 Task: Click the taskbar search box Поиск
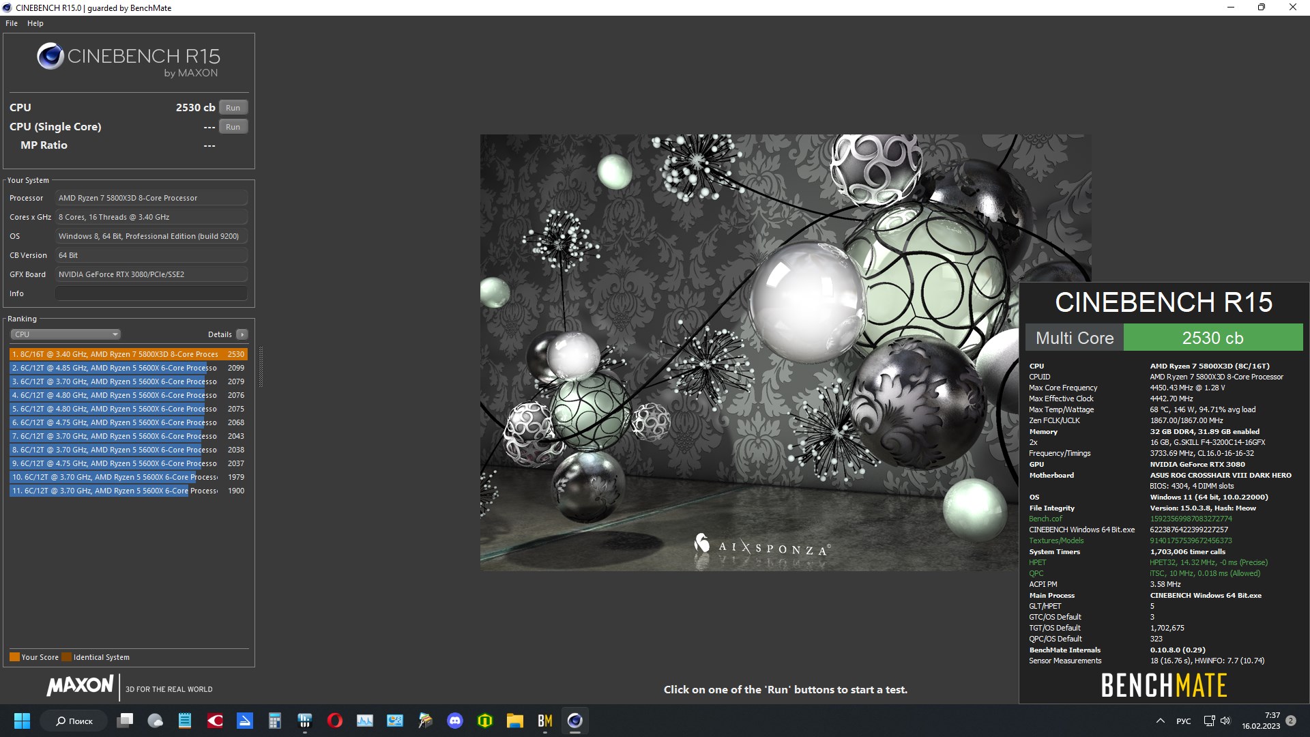[74, 721]
